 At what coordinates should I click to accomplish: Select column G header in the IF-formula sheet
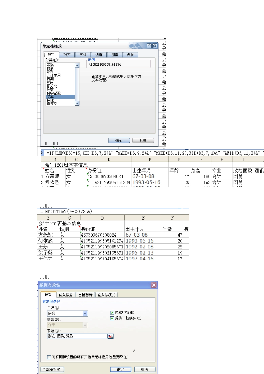click(x=201, y=159)
